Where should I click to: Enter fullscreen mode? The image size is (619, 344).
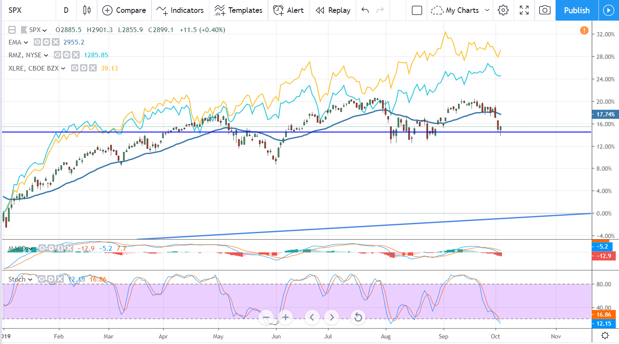coord(524,10)
